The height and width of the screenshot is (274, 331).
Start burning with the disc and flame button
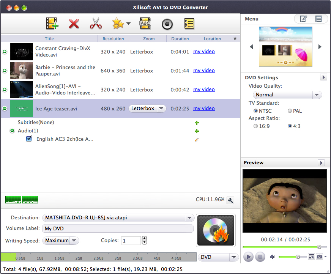coord(216,230)
